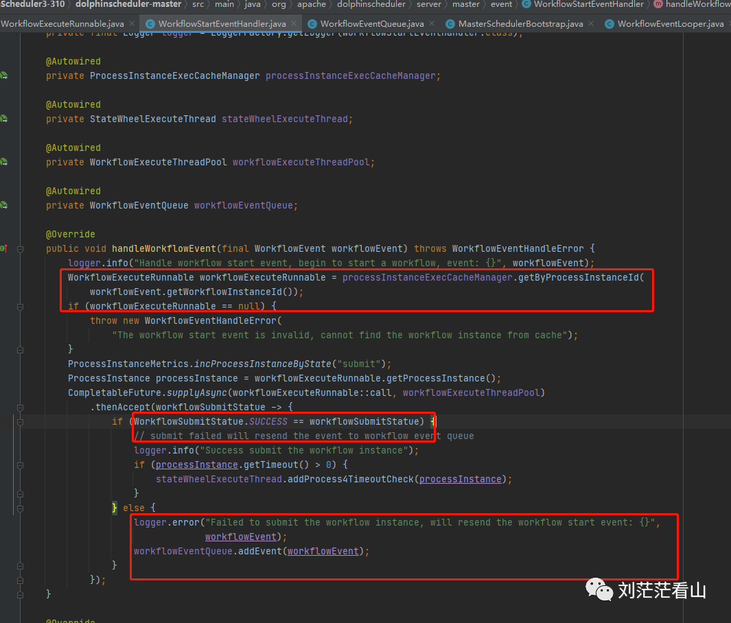
Task: Collapse the WorkflowSubmitStatue.SUCCESS if block
Action: tap(20, 422)
